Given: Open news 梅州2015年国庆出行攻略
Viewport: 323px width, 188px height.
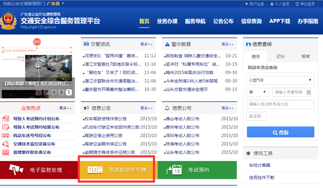Looking at the screenshot, I should pyautogui.click(x=189, y=73).
